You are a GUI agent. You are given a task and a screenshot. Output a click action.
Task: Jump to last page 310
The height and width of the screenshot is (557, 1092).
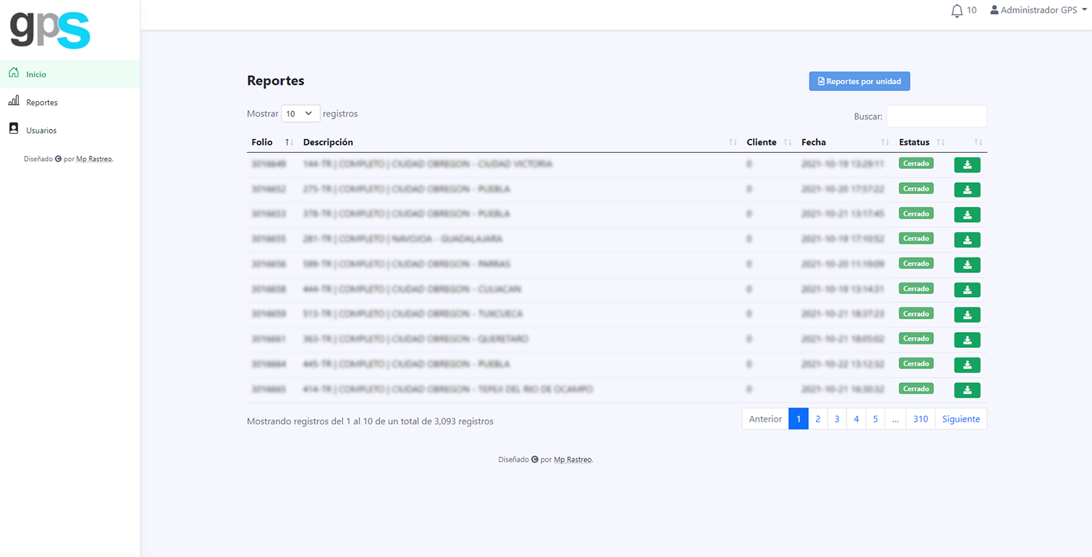point(920,419)
